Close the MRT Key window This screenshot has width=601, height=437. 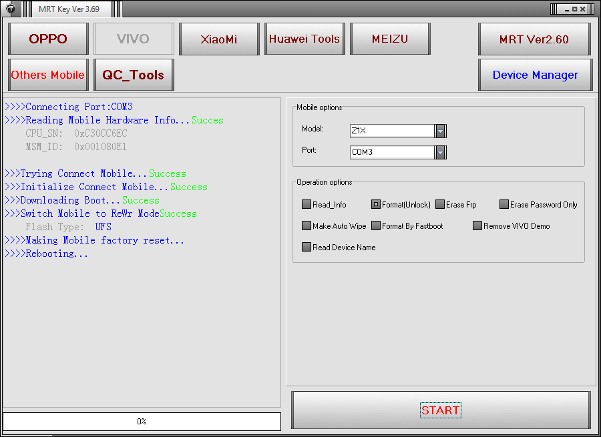[x=582, y=9]
